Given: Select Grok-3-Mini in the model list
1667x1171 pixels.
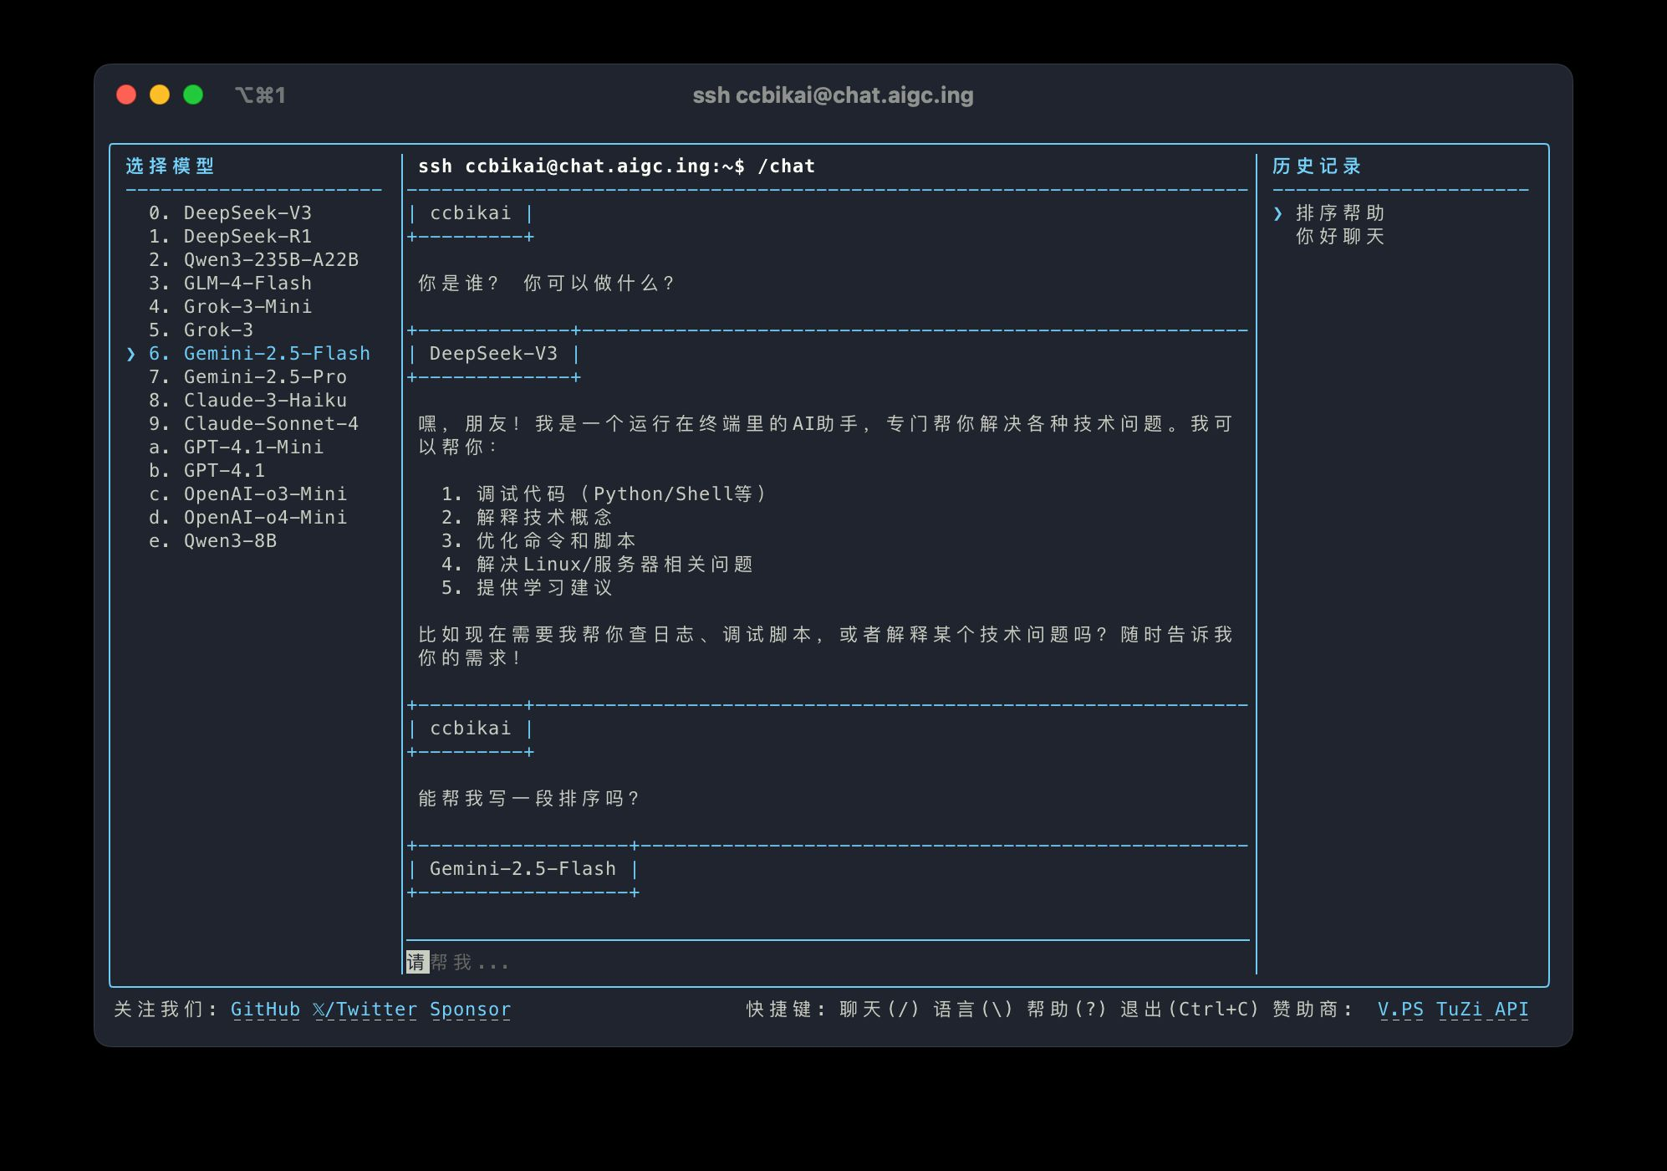Looking at the screenshot, I should coord(230,306).
